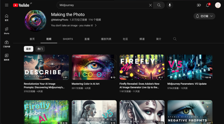Open the MIDJOURNEY V5 robot thumbnail
The image size is (224, 124).
point(94,112)
